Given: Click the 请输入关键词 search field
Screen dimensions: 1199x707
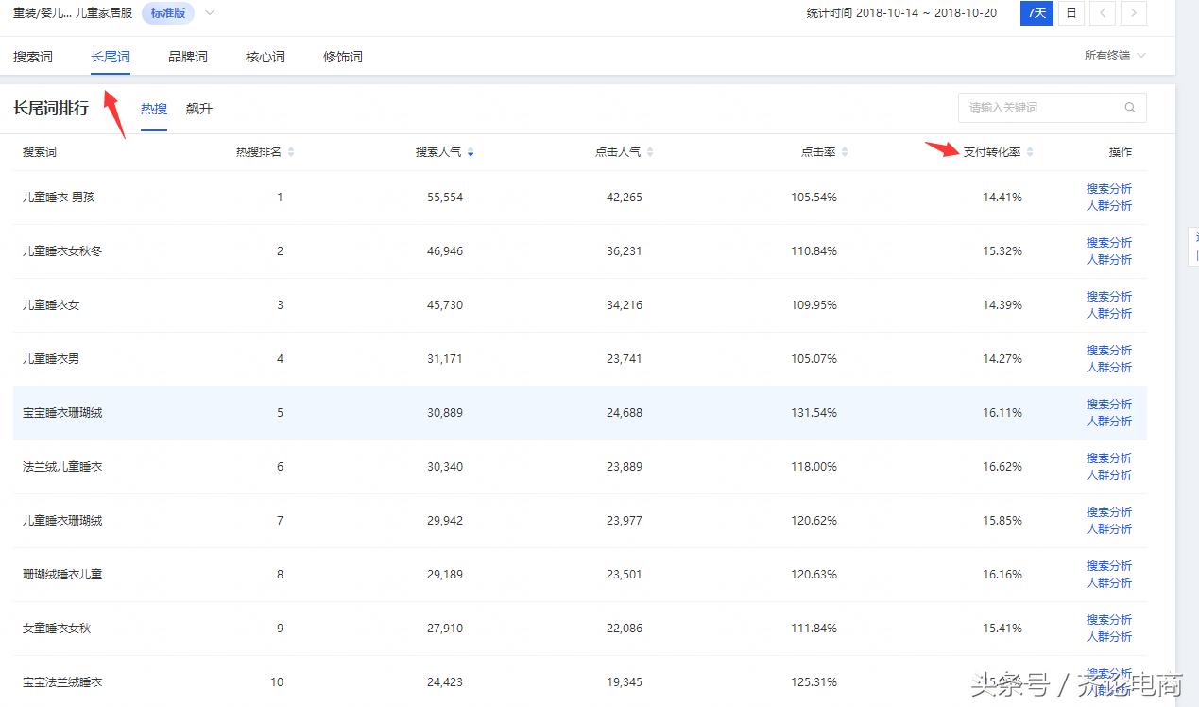Looking at the screenshot, I should click(1039, 108).
